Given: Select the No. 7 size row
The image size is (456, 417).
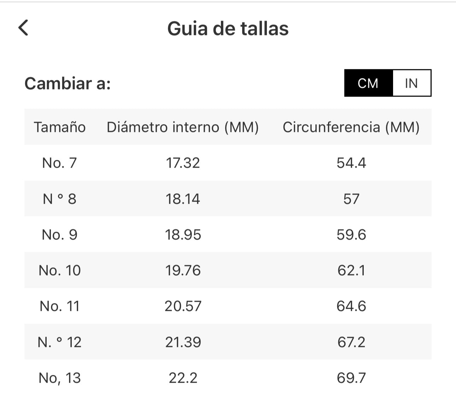Looking at the screenshot, I should [59, 163].
